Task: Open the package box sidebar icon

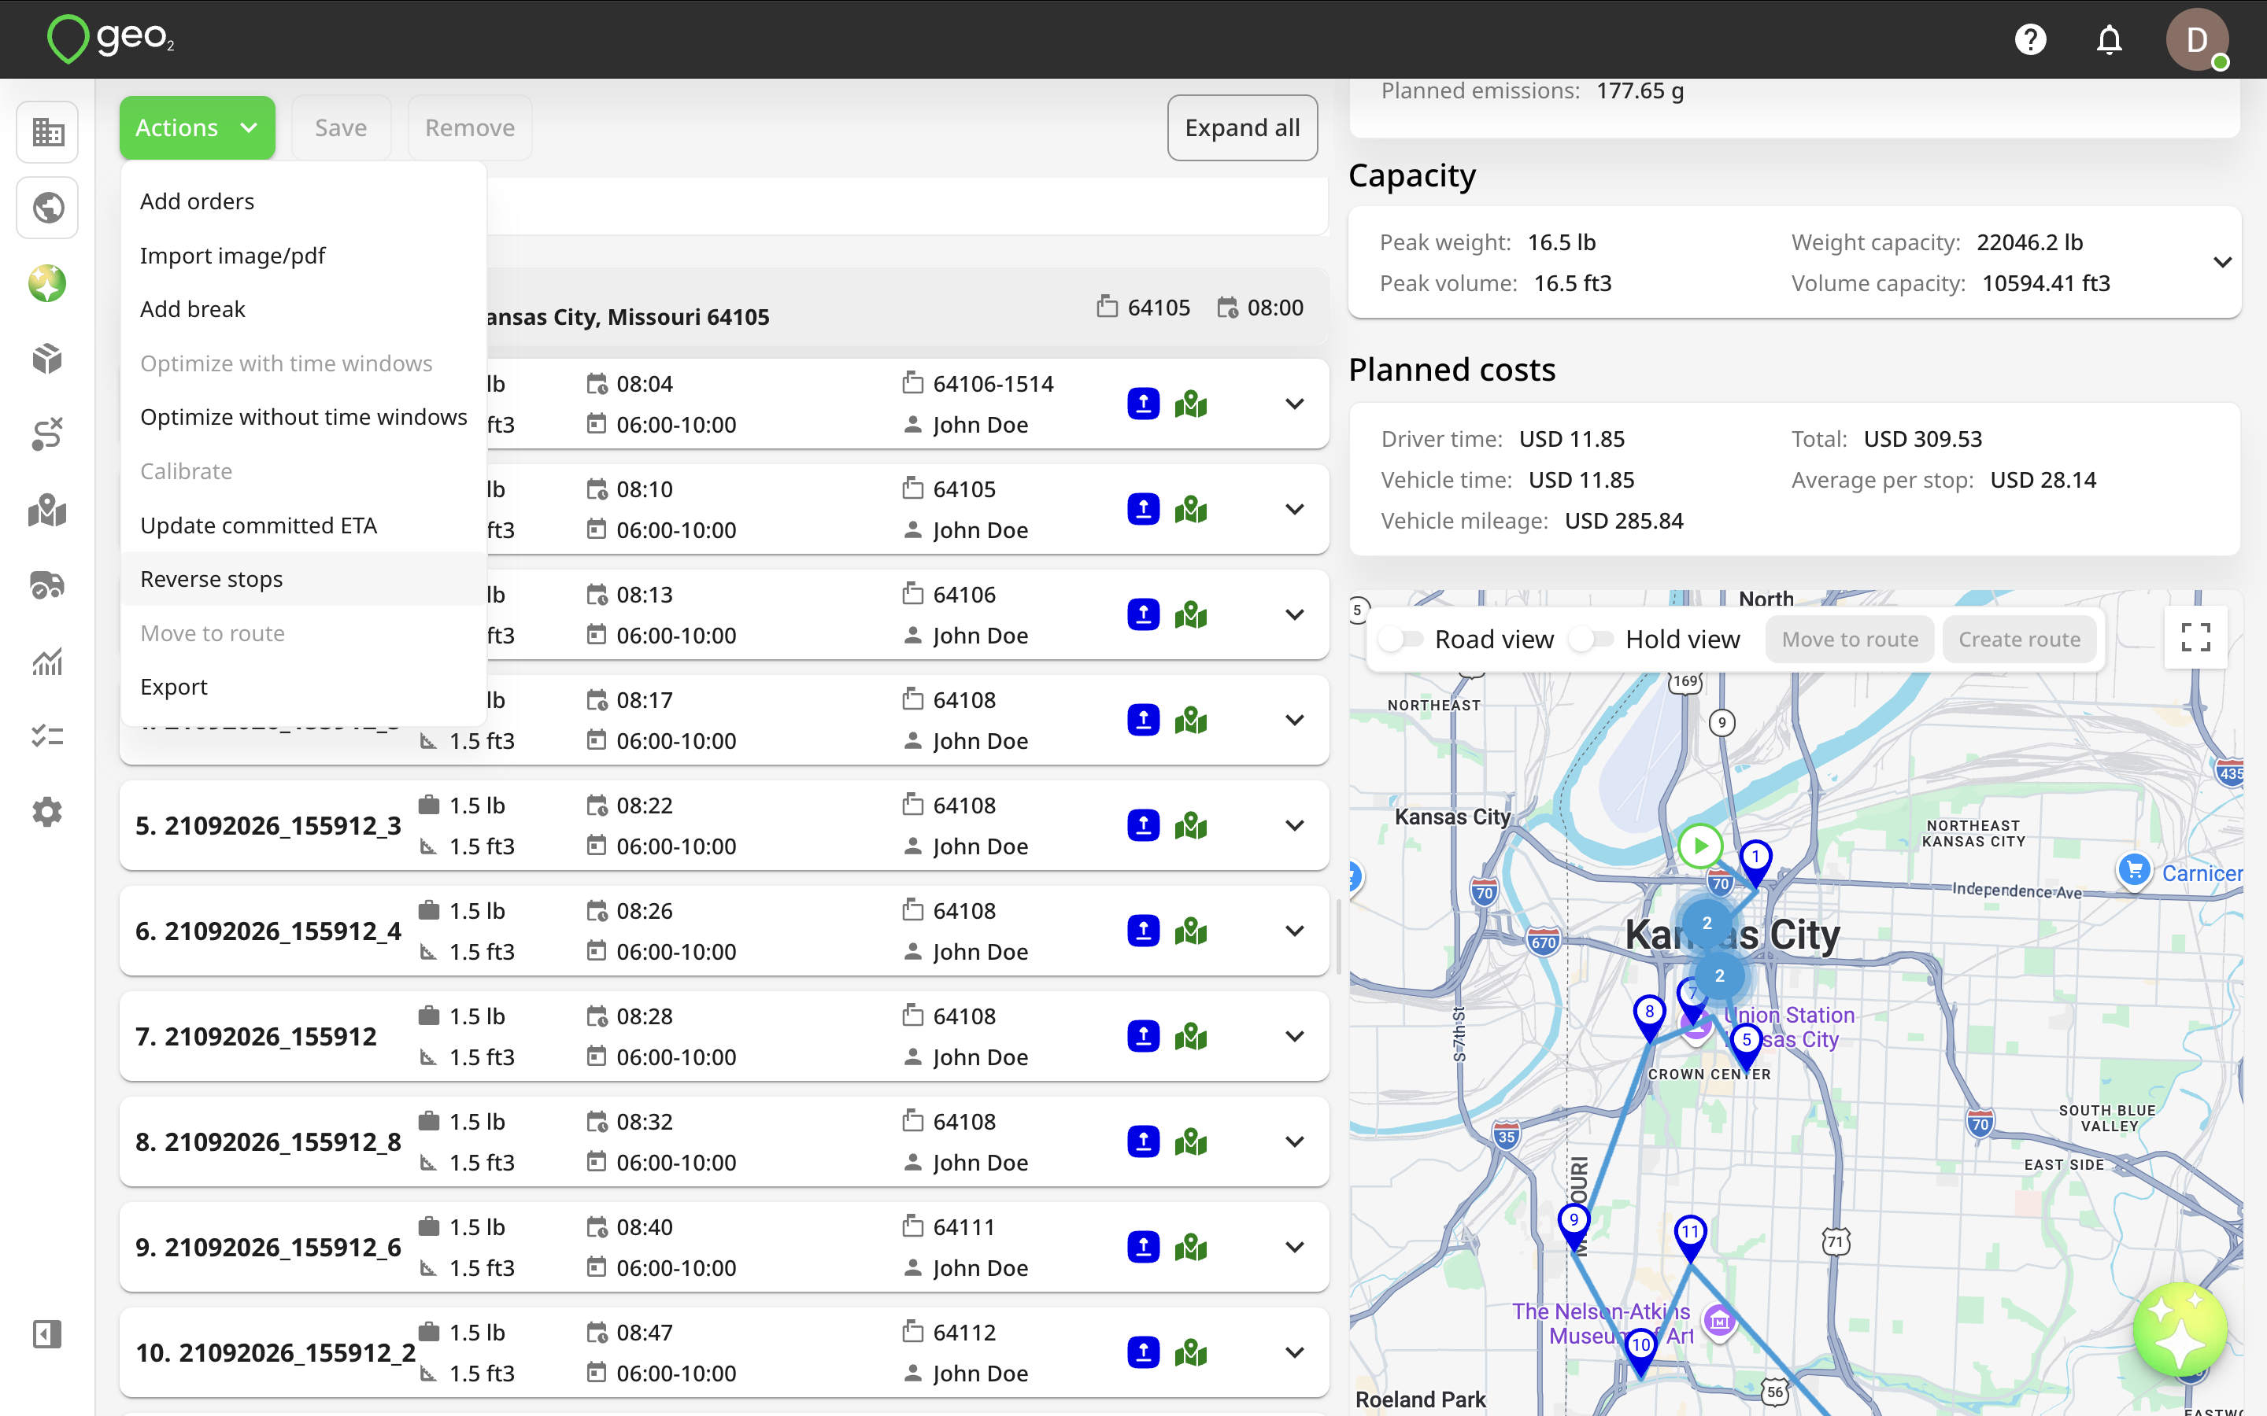Action: (x=47, y=359)
